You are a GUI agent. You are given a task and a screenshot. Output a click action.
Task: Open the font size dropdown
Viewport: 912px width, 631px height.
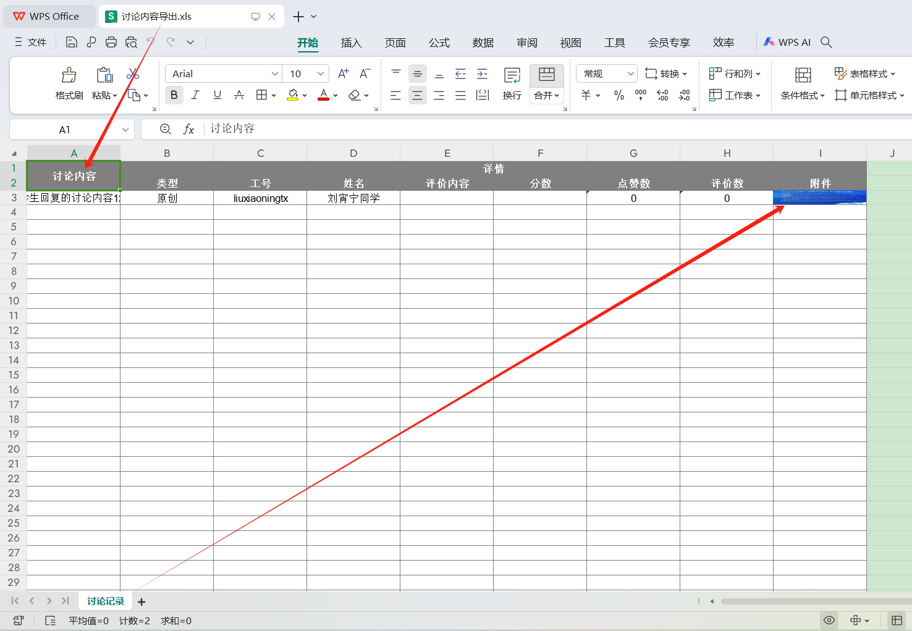point(321,73)
